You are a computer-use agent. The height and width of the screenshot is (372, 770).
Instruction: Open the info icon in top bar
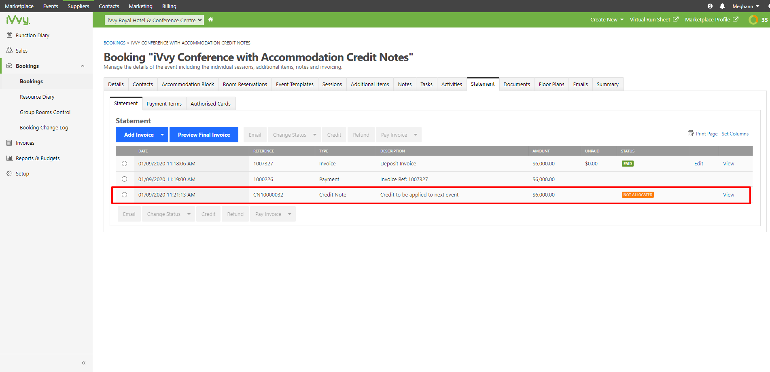click(x=710, y=6)
